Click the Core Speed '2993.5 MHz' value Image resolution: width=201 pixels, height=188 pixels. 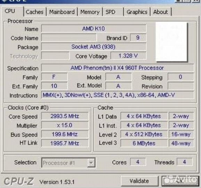point(65,116)
